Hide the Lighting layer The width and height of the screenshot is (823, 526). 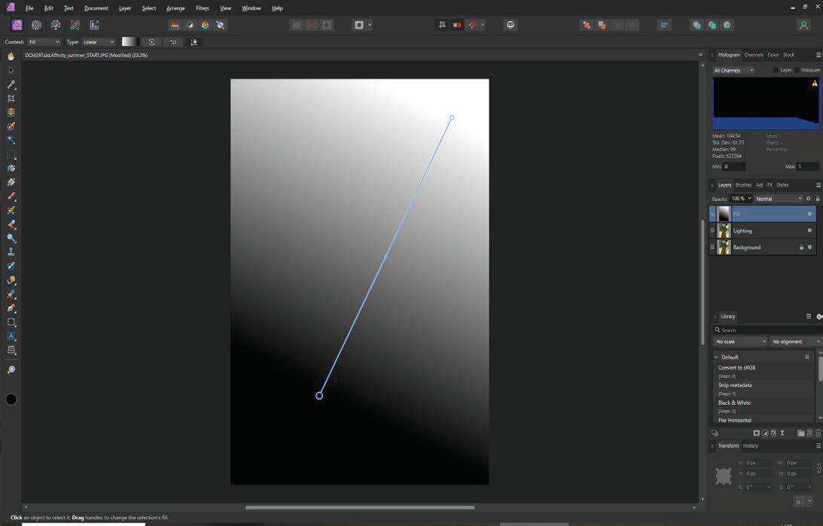click(x=809, y=231)
